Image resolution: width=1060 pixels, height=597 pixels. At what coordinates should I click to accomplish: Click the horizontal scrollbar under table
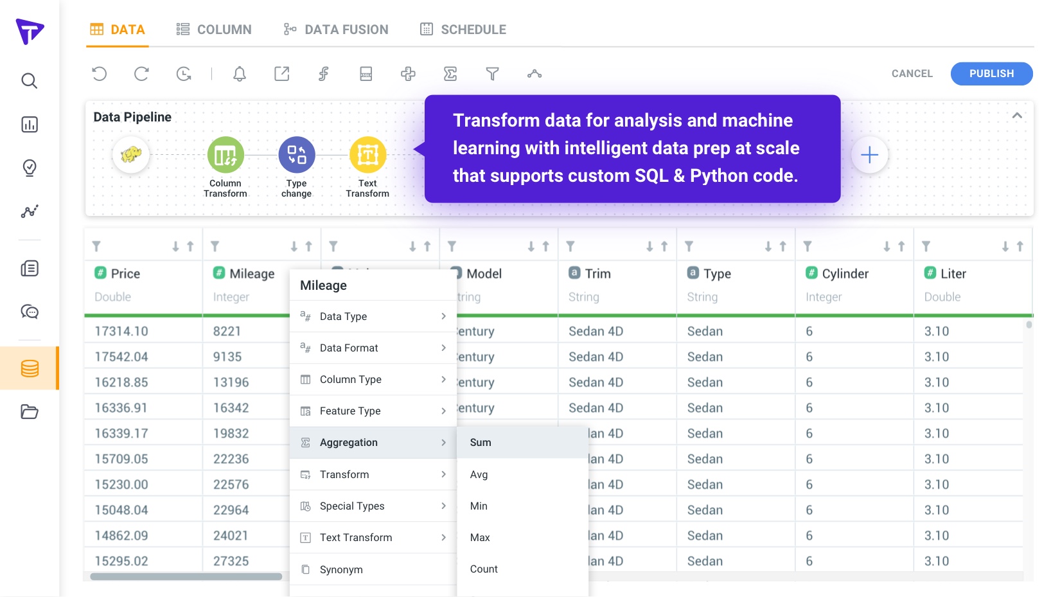(x=186, y=576)
